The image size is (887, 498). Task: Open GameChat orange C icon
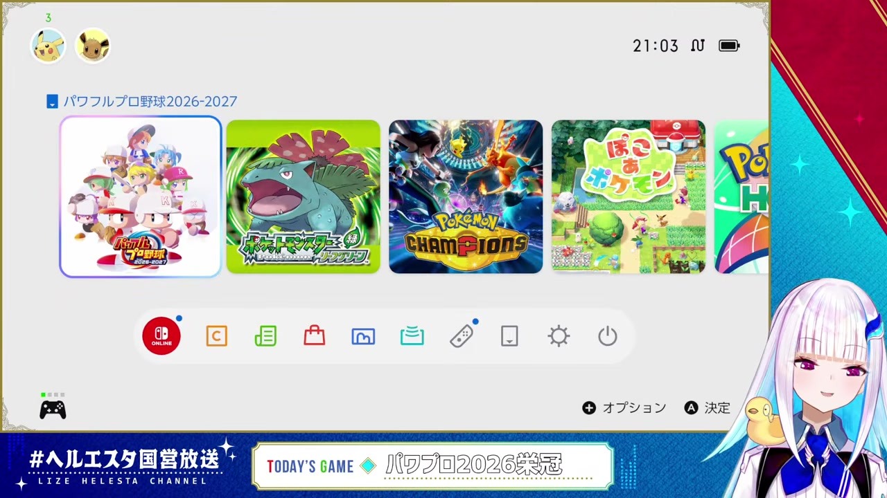coord(217,337)
